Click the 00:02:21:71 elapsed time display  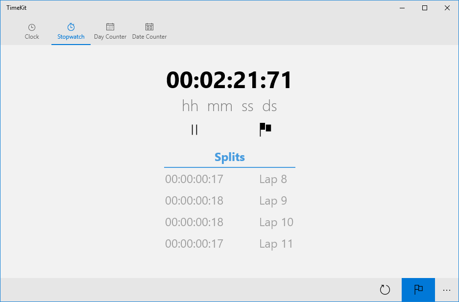(x=229, y=80)
